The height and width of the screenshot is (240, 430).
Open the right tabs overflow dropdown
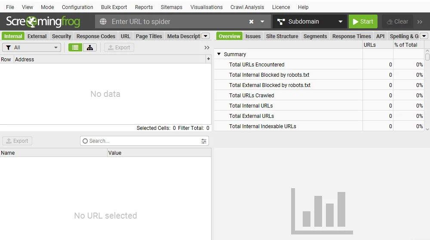coord(424,36)
